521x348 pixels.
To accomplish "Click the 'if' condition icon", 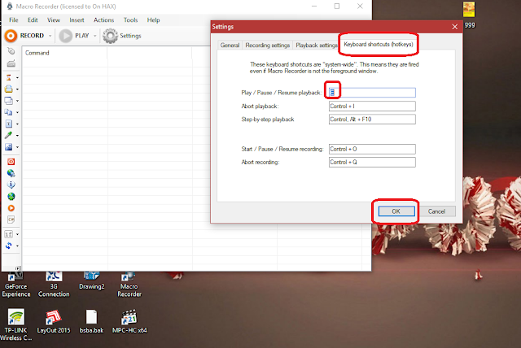I will [x=9, y=234].
